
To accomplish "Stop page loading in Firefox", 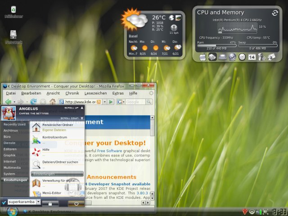I will [43, 102].
